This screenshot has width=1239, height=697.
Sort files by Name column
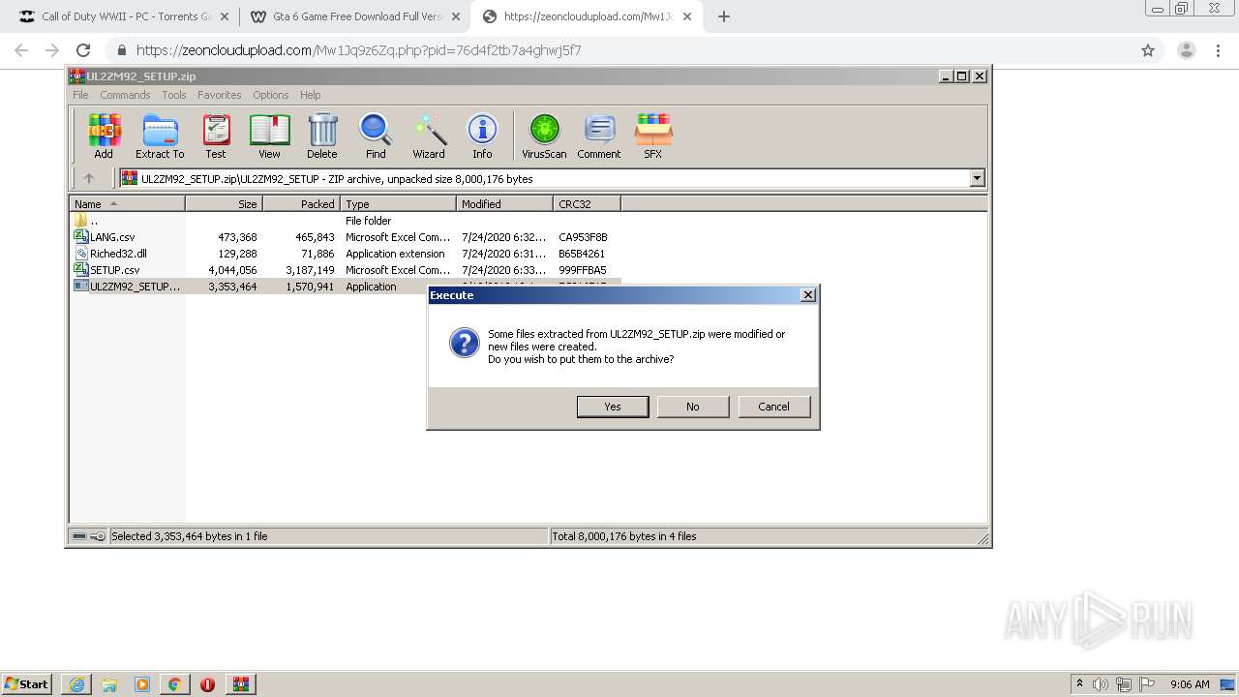click(127, 204)
